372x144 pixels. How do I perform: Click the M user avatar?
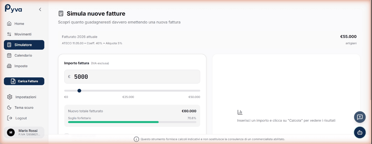[11, 132]
